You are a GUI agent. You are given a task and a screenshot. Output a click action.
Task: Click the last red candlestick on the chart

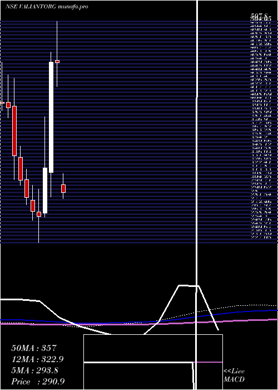point(63,188)
